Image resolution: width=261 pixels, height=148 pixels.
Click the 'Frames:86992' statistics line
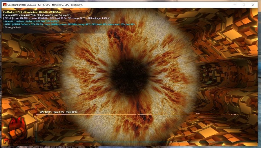[x=37, y=15]
